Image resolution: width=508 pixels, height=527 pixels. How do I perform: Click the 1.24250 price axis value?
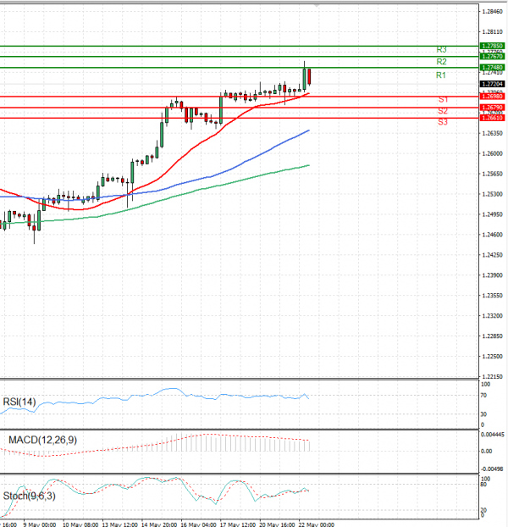[x=492, y=255]
